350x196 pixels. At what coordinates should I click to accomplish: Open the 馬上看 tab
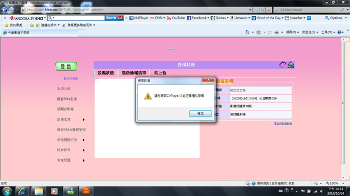160,73
